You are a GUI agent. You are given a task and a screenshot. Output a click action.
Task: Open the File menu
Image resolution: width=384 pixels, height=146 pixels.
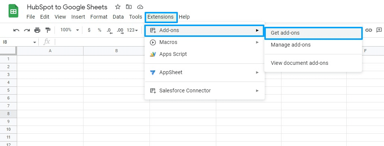[31, 17]
